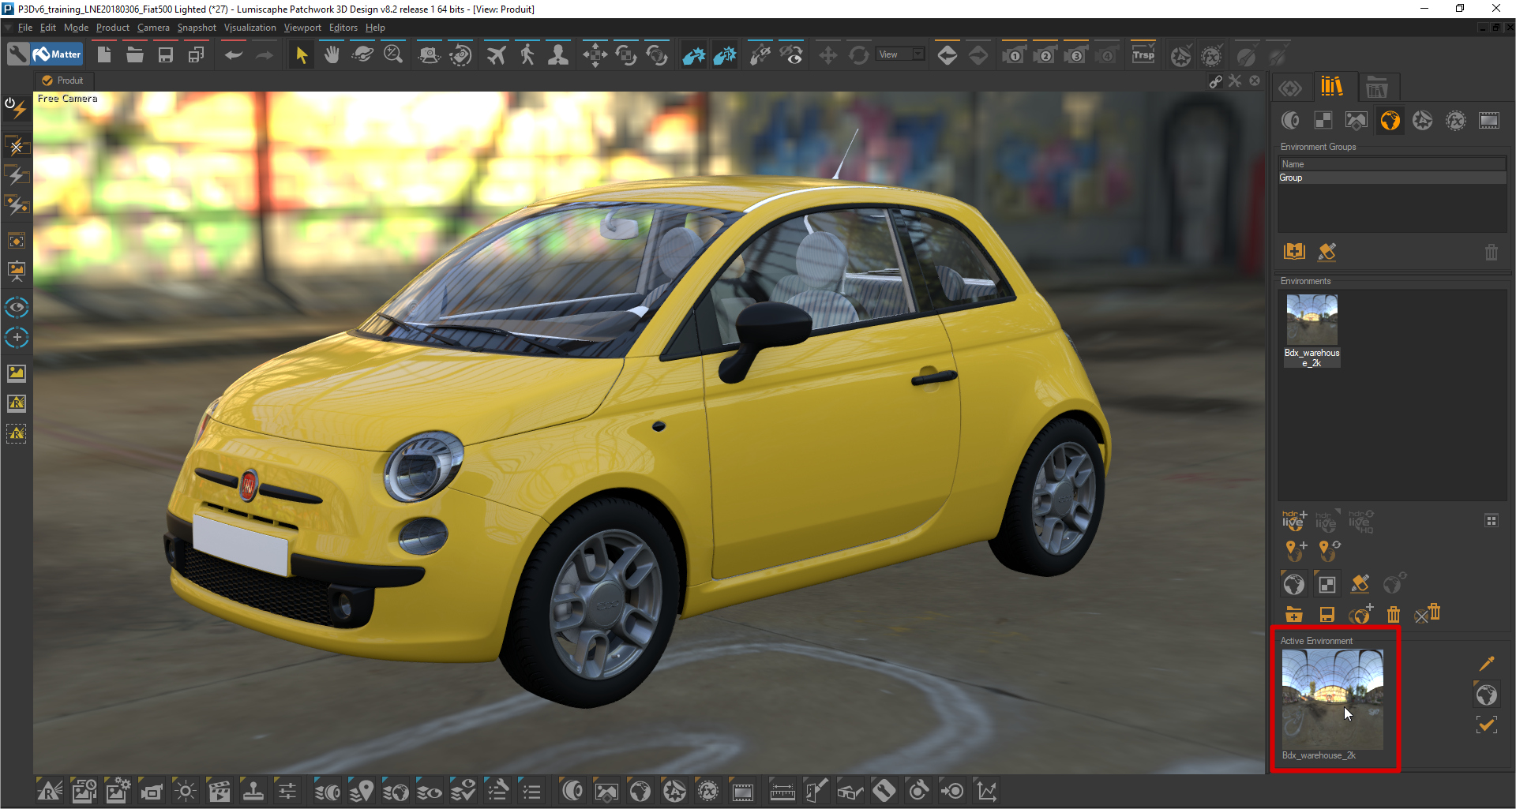Activate the hand pan tool

coord(332,55)
